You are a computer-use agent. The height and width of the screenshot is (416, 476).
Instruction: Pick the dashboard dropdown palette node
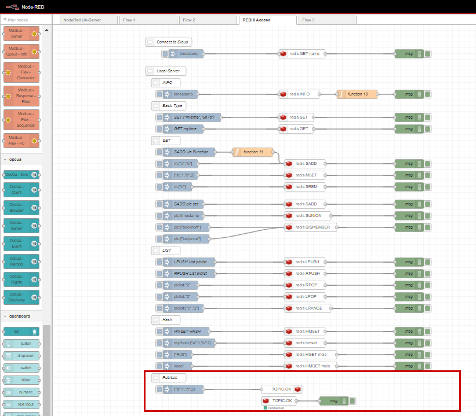(21, 356)
